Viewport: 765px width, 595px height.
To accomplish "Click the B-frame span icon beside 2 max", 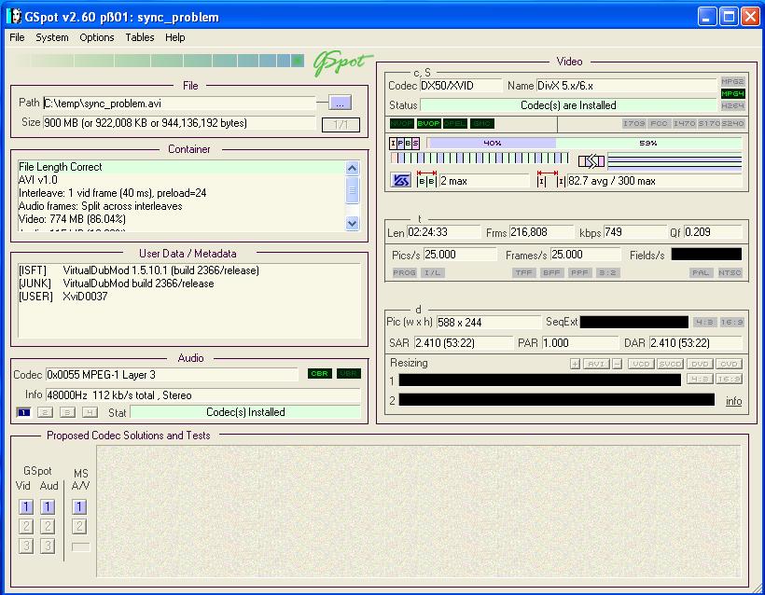I will click(x=427, y=180).
